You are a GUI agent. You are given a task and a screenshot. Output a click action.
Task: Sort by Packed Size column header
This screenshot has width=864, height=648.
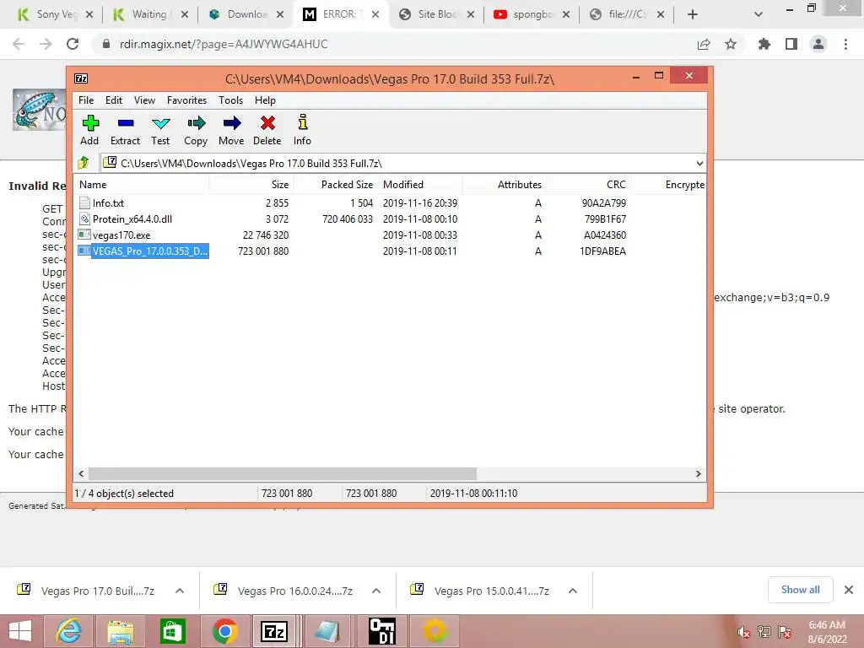point(335,185)
